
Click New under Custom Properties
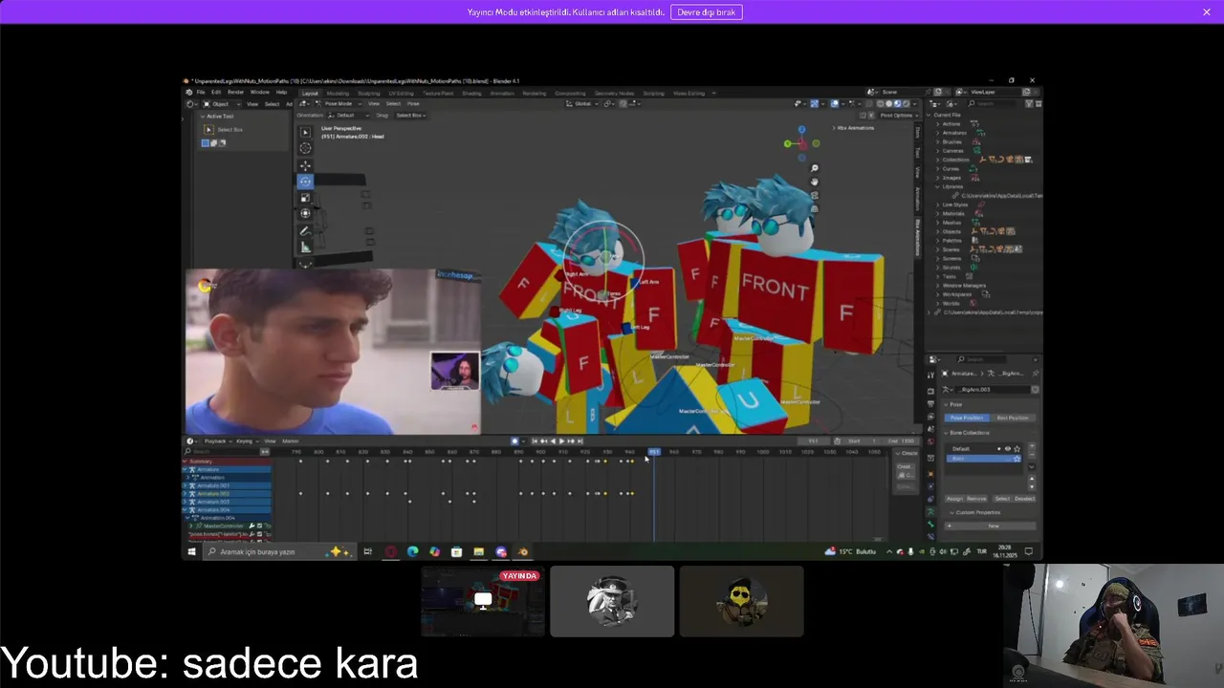point(992,526)
